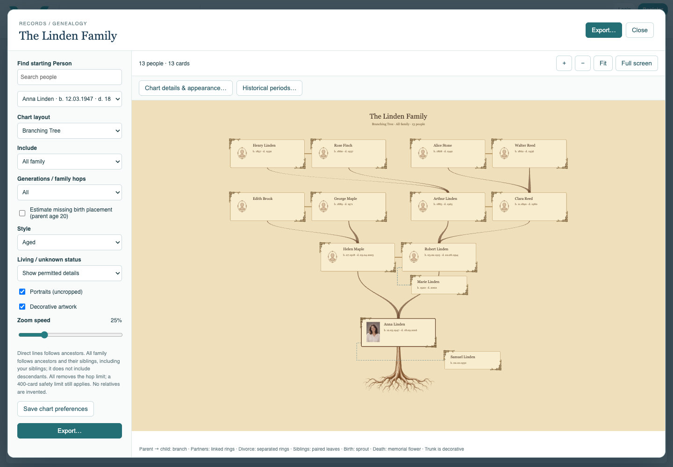
Task: Open Historical periods options
Action: [269, 88]
